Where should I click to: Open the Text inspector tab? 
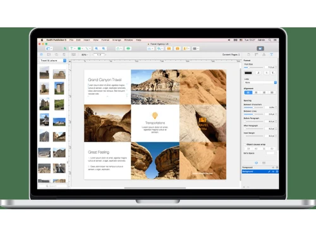[x=271, y=54]
